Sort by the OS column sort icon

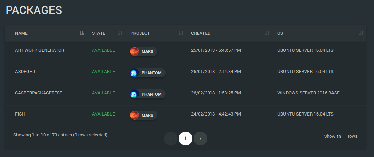pyautogui.click(x=361, y=33)
